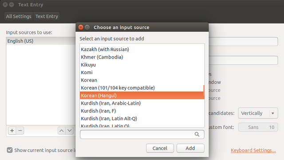This screenshot has height=160, width=284.
Task: Move input source down with arrow button
Action: [70, 130]
